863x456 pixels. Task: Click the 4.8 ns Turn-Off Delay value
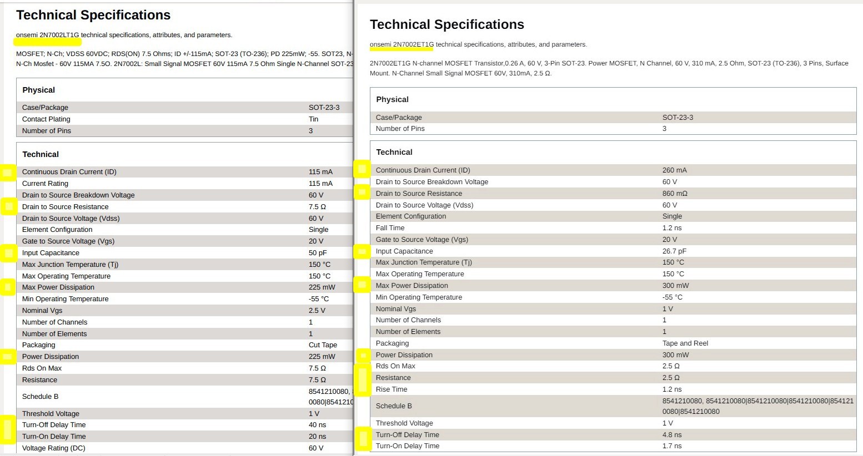point(671,435)
